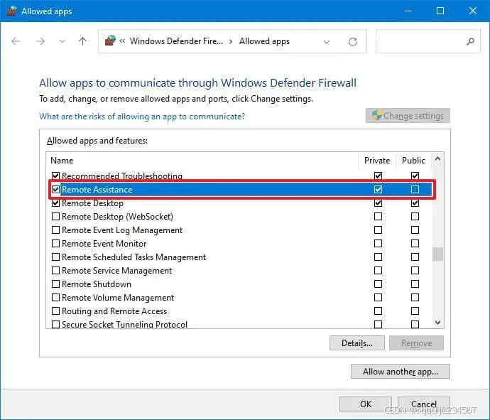The height and width of the screenshot is (420, 490).
Task: Click the list scroll down arrow
Action: 437,322
